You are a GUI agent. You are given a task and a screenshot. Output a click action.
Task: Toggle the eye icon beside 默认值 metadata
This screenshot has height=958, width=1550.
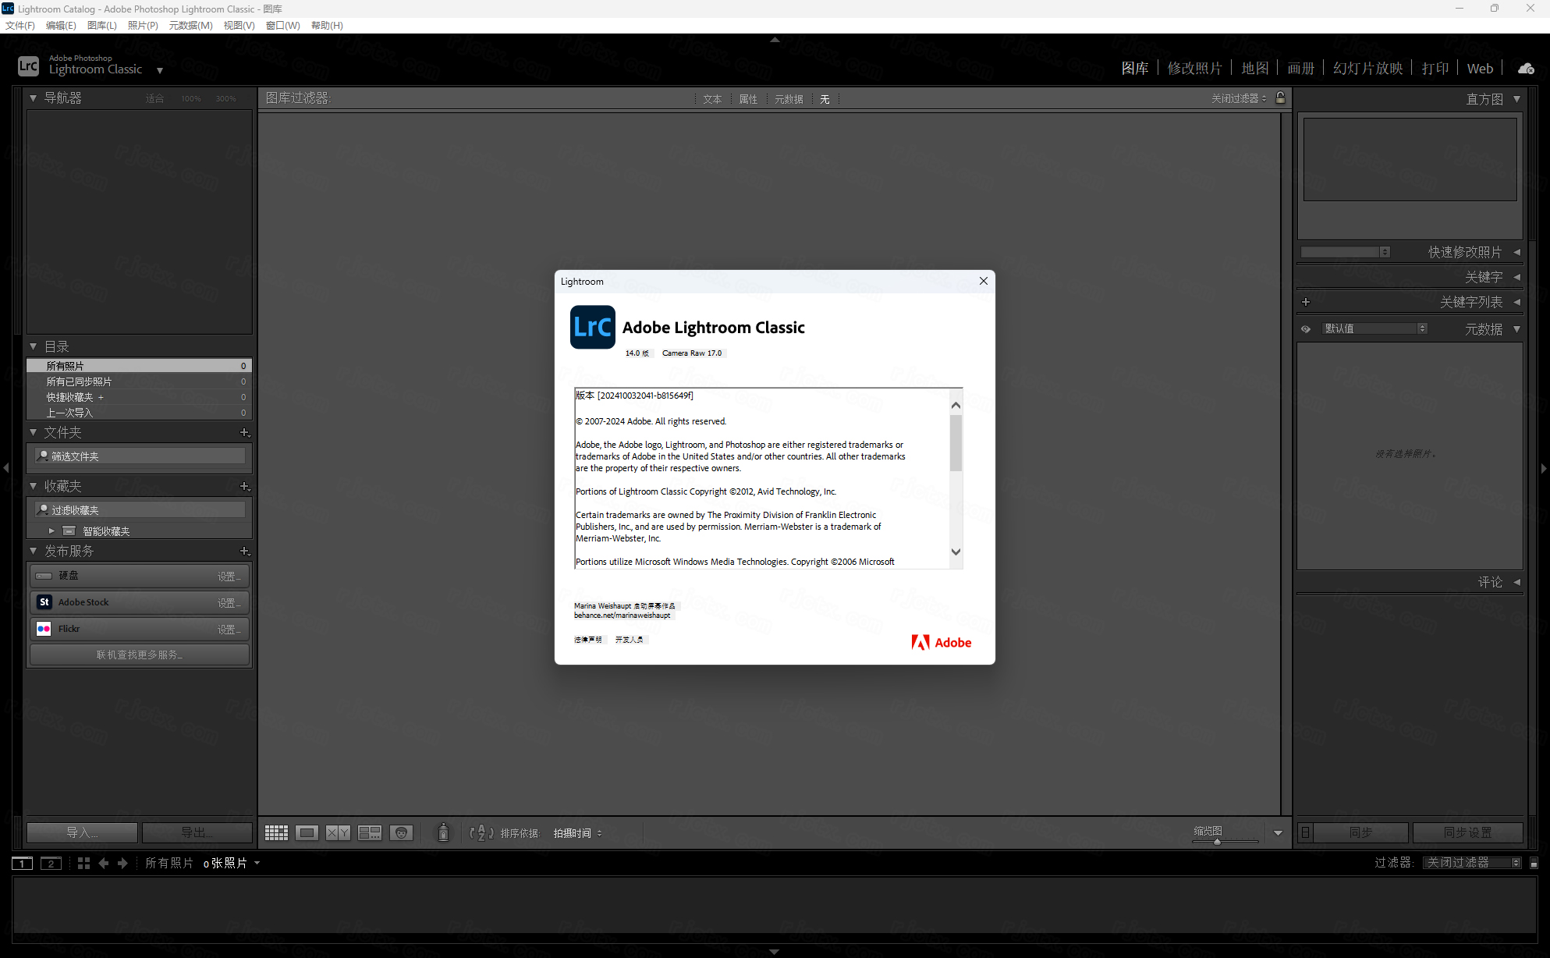tap(1306, 328)
